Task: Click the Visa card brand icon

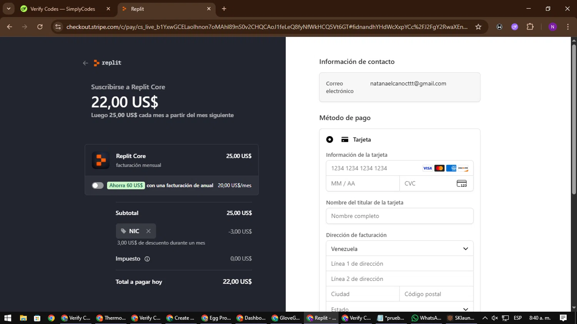Action: (427, 168)
